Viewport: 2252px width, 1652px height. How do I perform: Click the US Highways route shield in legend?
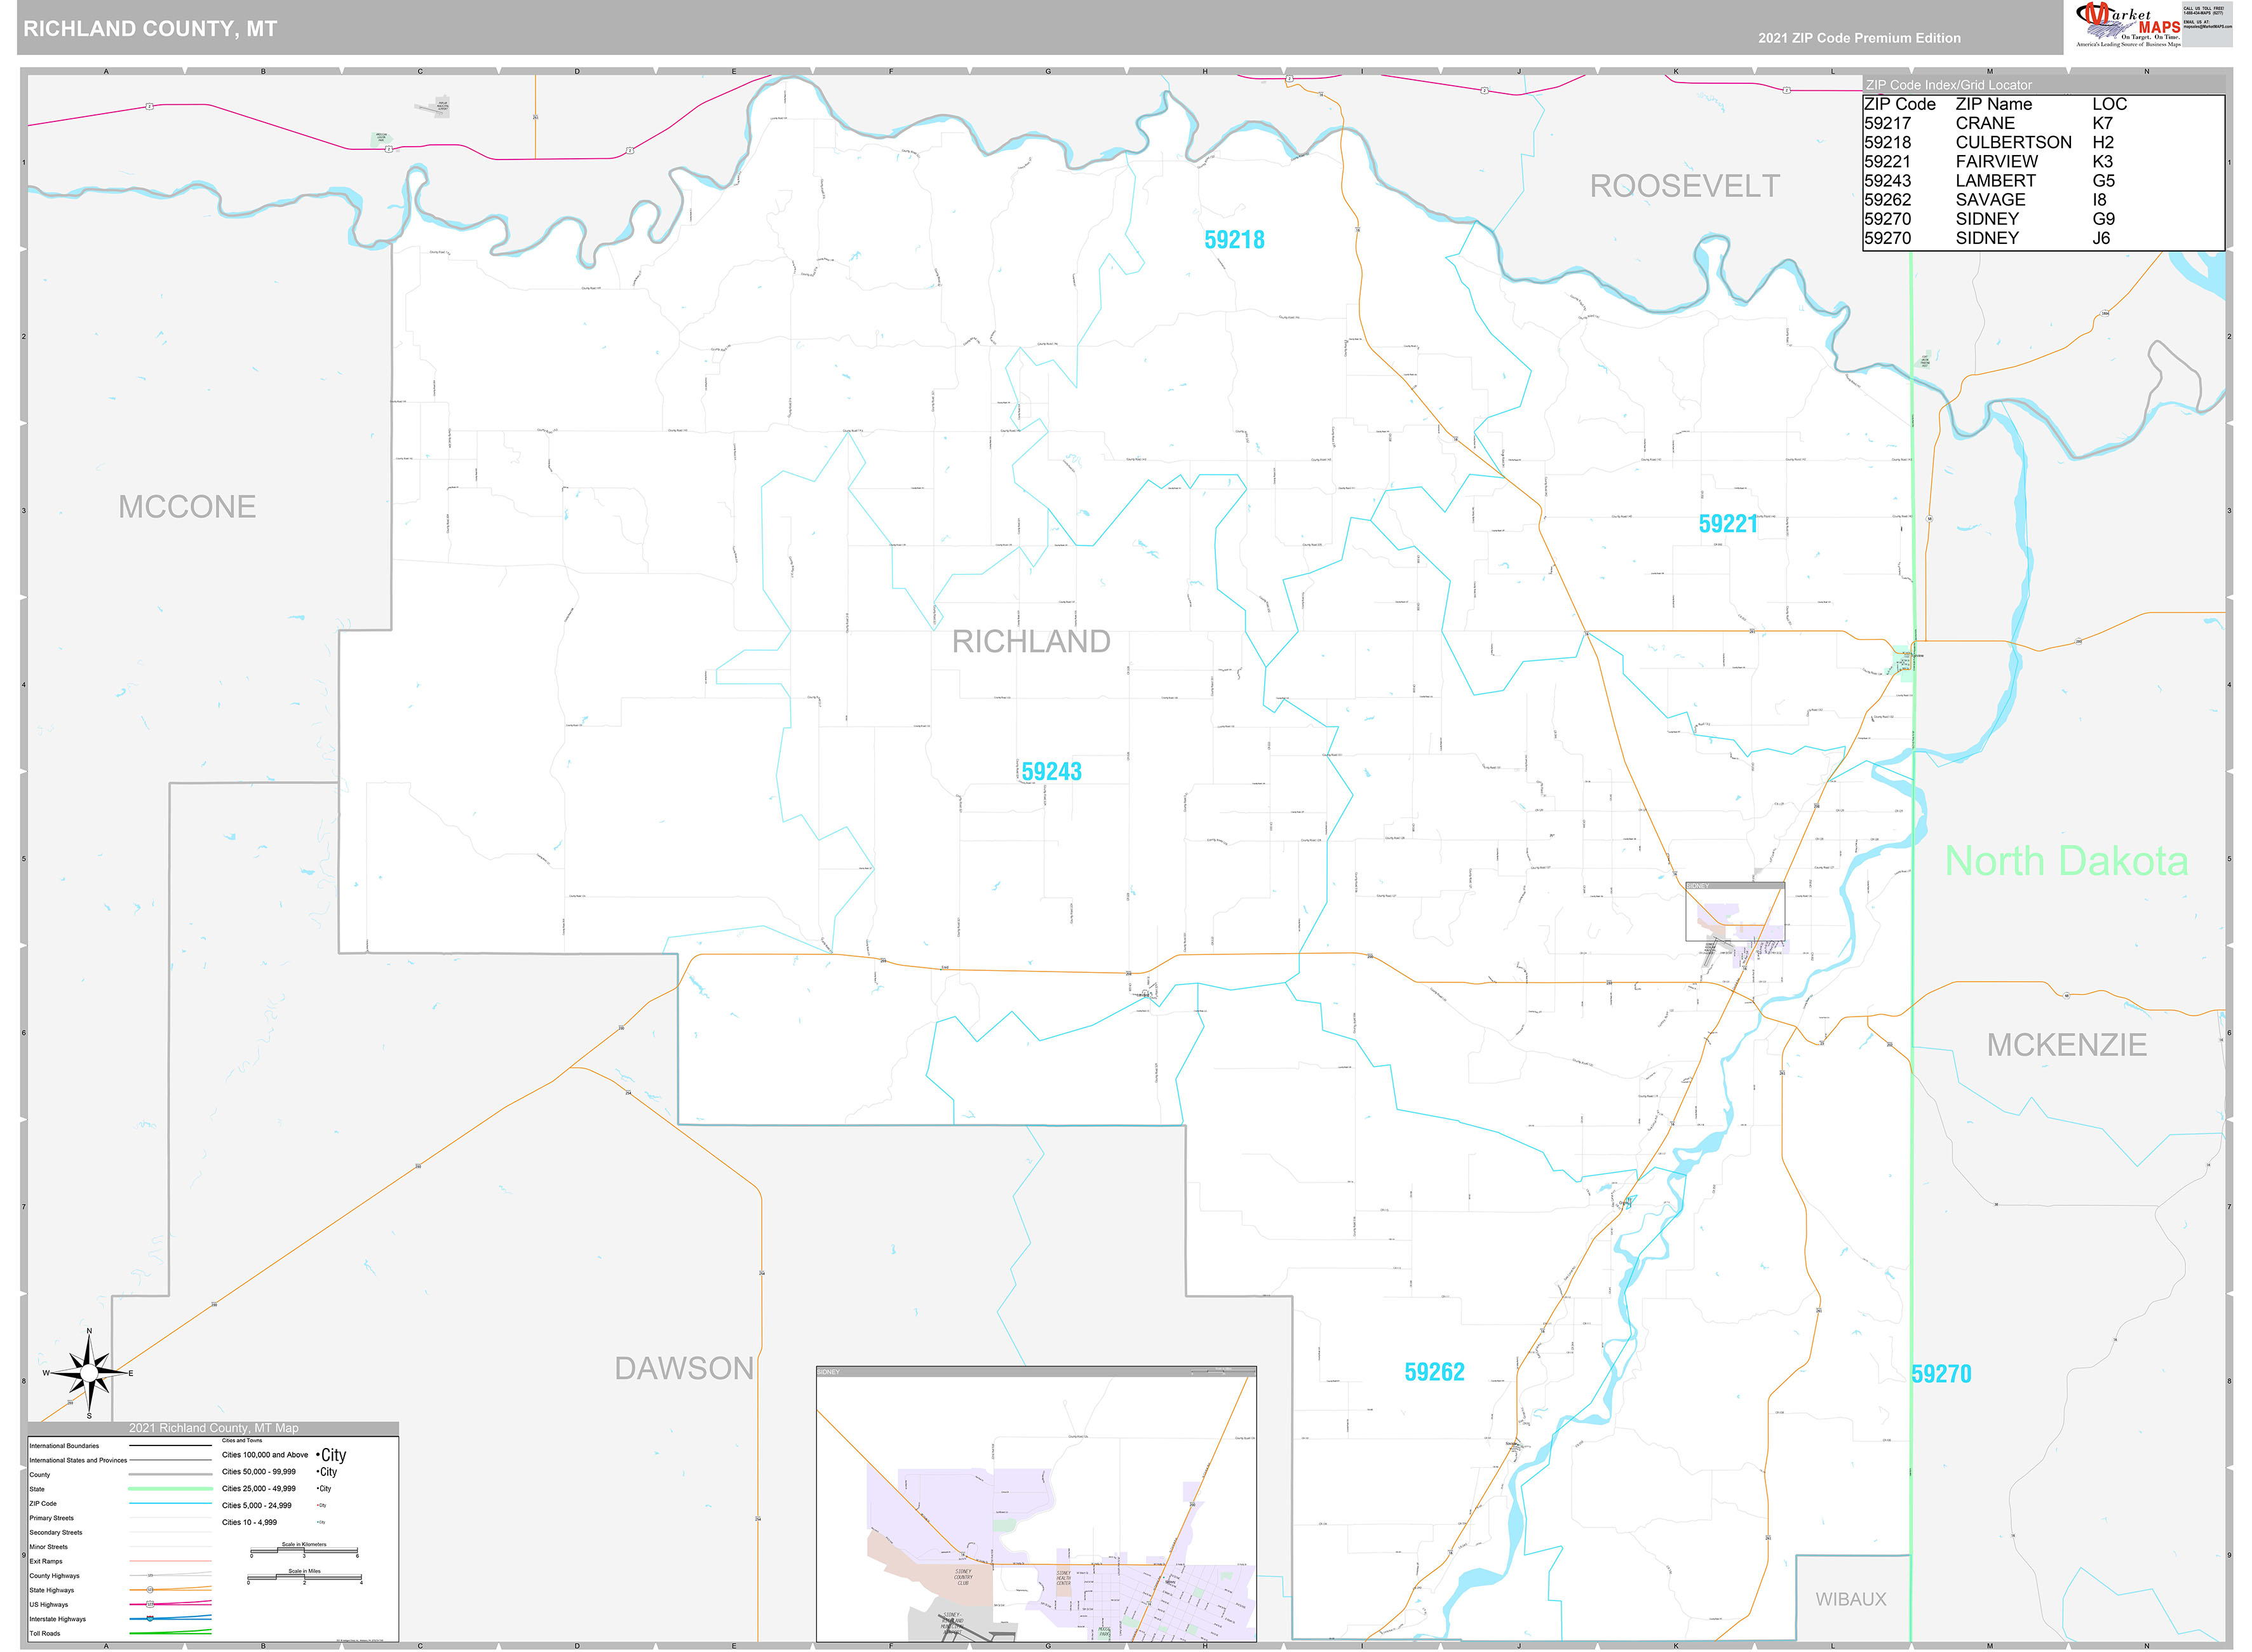pos(150,1605)
